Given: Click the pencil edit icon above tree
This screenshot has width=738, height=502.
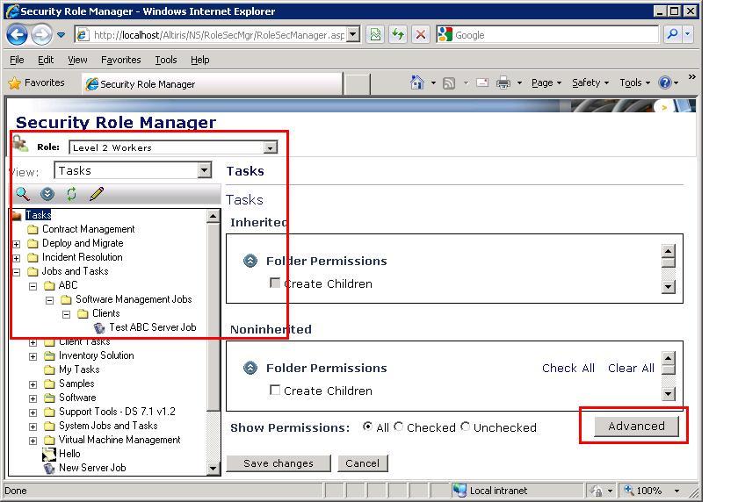Looking at the screenshot, I should coord(97,194).
